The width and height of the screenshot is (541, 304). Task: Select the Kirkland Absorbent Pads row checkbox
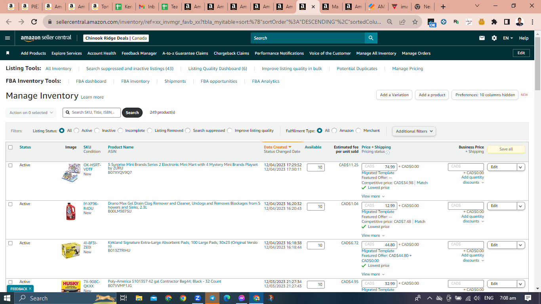coord(10,243)
